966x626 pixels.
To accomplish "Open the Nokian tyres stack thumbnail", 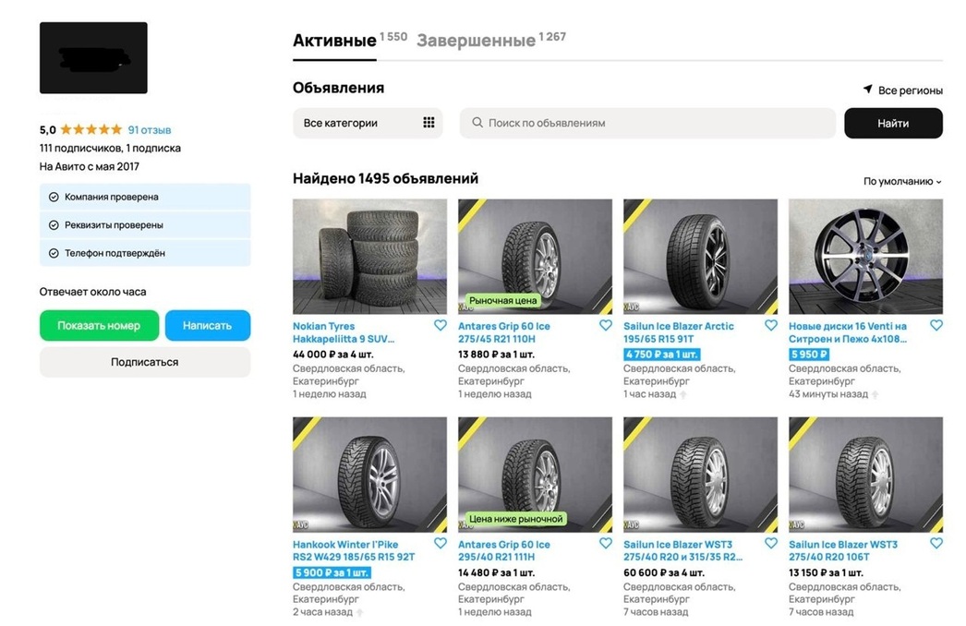I will [369, 257].
